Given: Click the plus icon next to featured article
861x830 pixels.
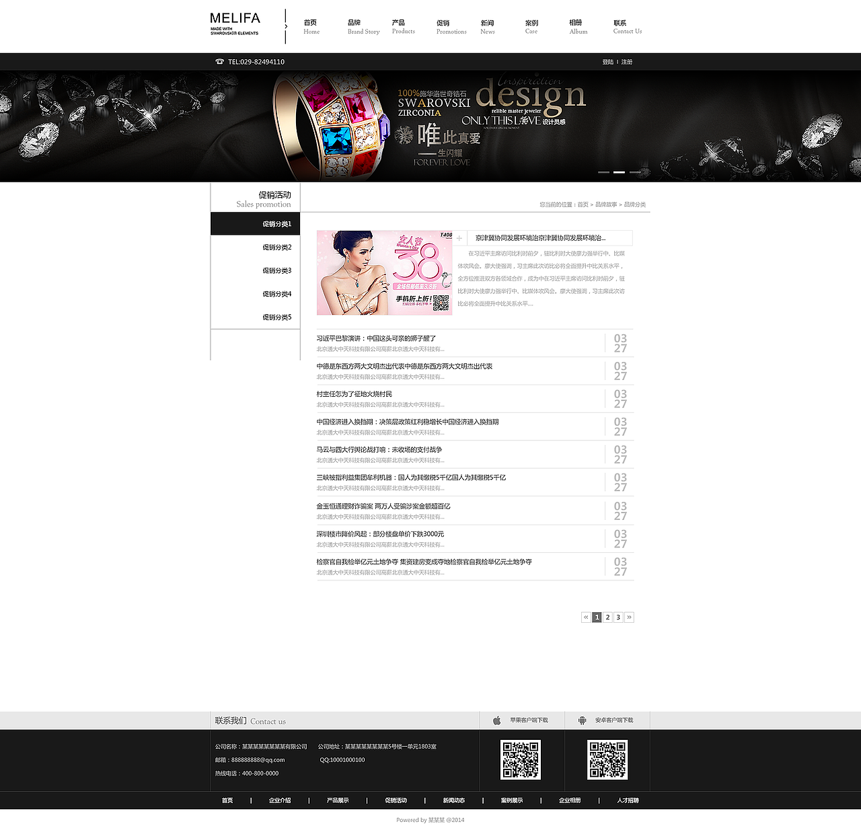Looking at the screenshot, I should (x=459, y=238).
